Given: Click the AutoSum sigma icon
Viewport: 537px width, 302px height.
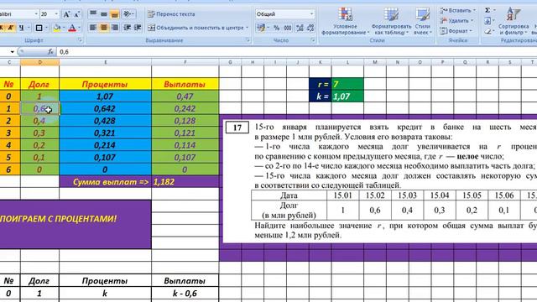Looking at the screenshot, I should point(487,10).
